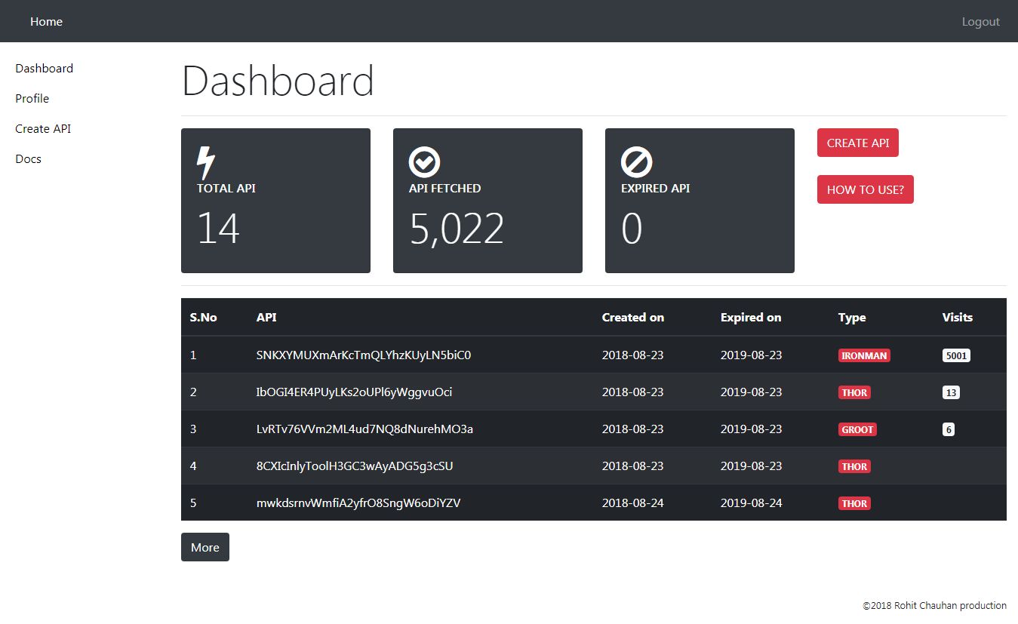This screenshot has width=1018, height=624.
Task: Click the 5001 visits badge
Action: tap(956, 355)
